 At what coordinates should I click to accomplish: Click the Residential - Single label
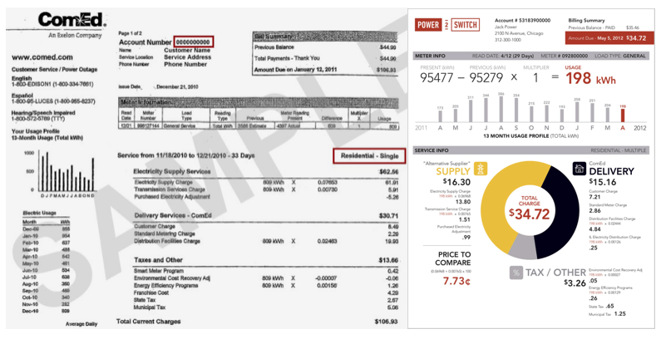pos(369,155)
